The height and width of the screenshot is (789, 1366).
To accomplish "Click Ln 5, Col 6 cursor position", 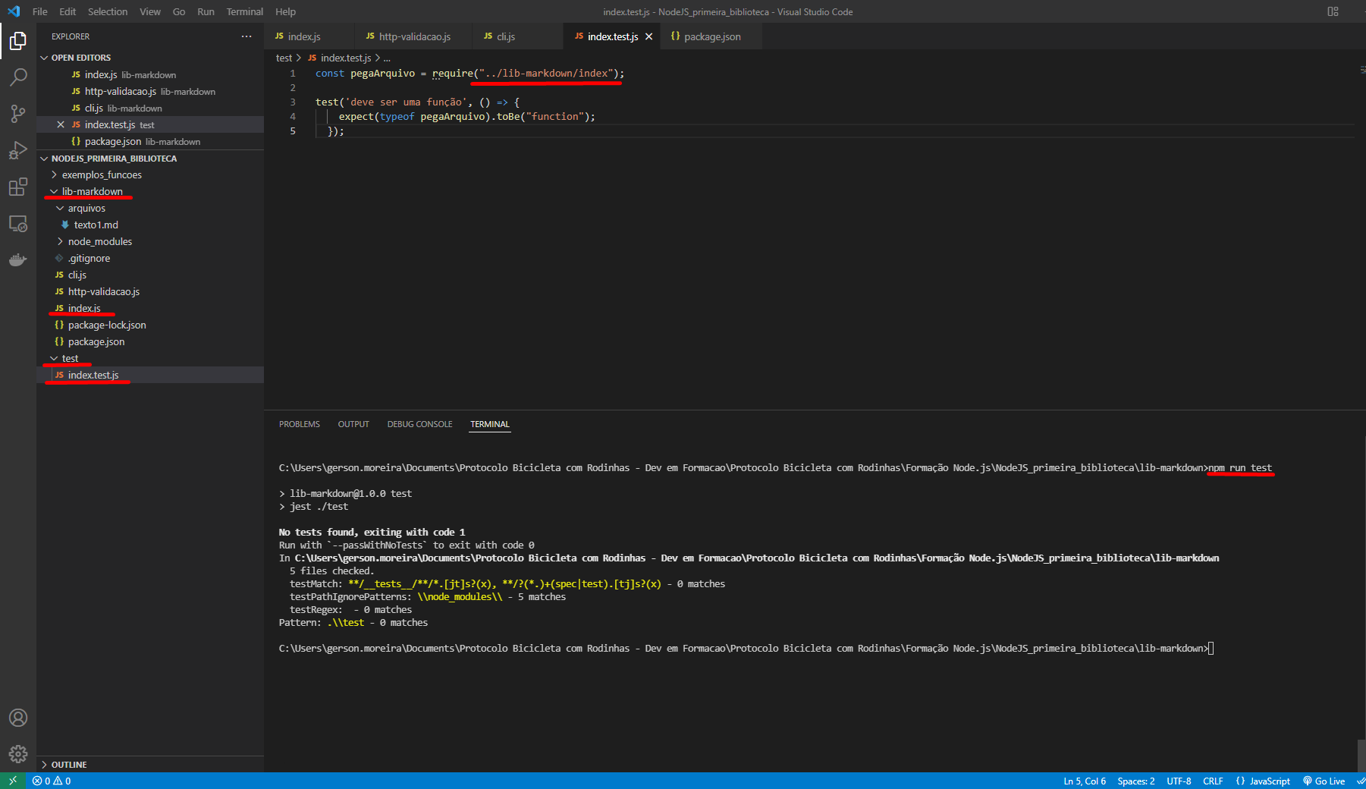I will (x=1085, y=781).
